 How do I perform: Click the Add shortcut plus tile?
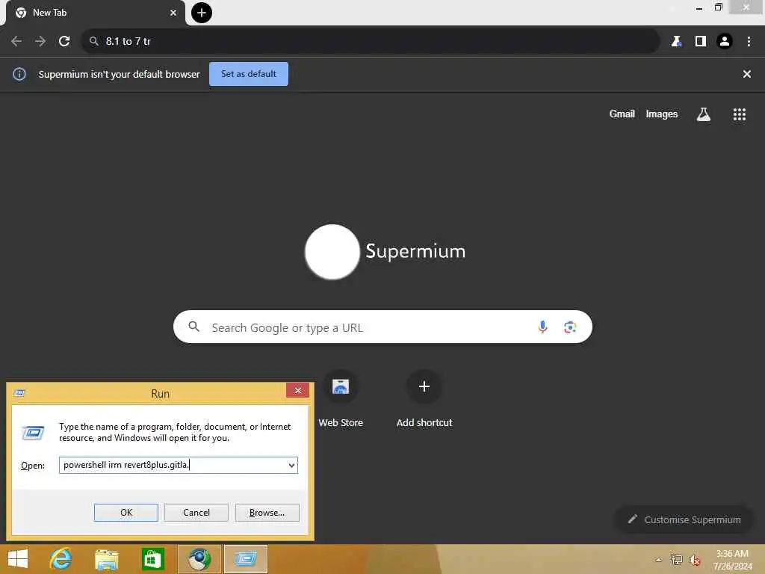[x=424, y=399]
